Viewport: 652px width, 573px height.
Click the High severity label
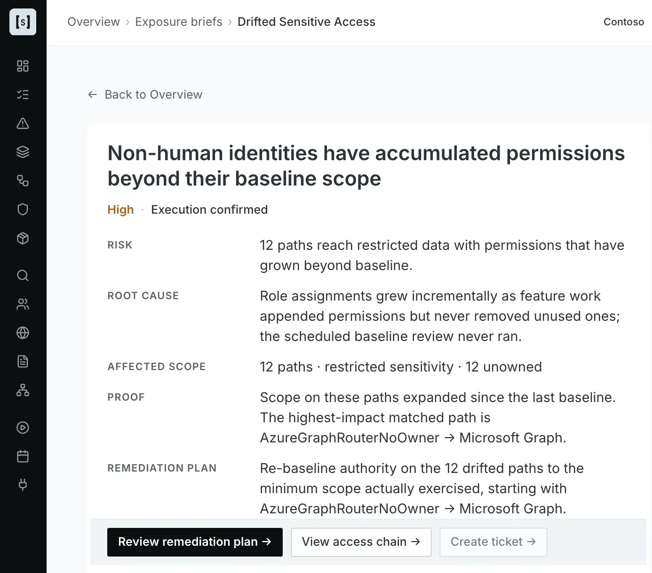tap(120, 209)
